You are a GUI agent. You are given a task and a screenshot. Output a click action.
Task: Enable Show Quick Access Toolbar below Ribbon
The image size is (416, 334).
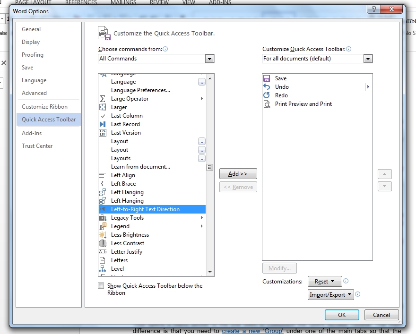[x=101, y=286]
